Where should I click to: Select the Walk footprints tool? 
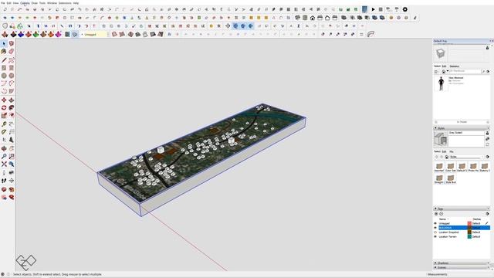coord(4,181)
